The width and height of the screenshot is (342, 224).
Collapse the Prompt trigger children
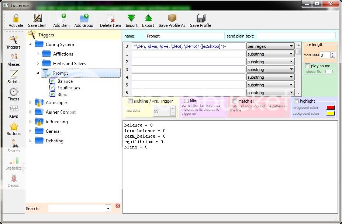coord(38,73)
